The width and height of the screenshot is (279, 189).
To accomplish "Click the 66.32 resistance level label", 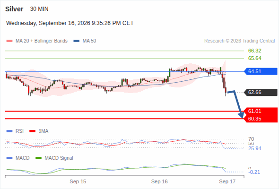I will pos(254,51).
